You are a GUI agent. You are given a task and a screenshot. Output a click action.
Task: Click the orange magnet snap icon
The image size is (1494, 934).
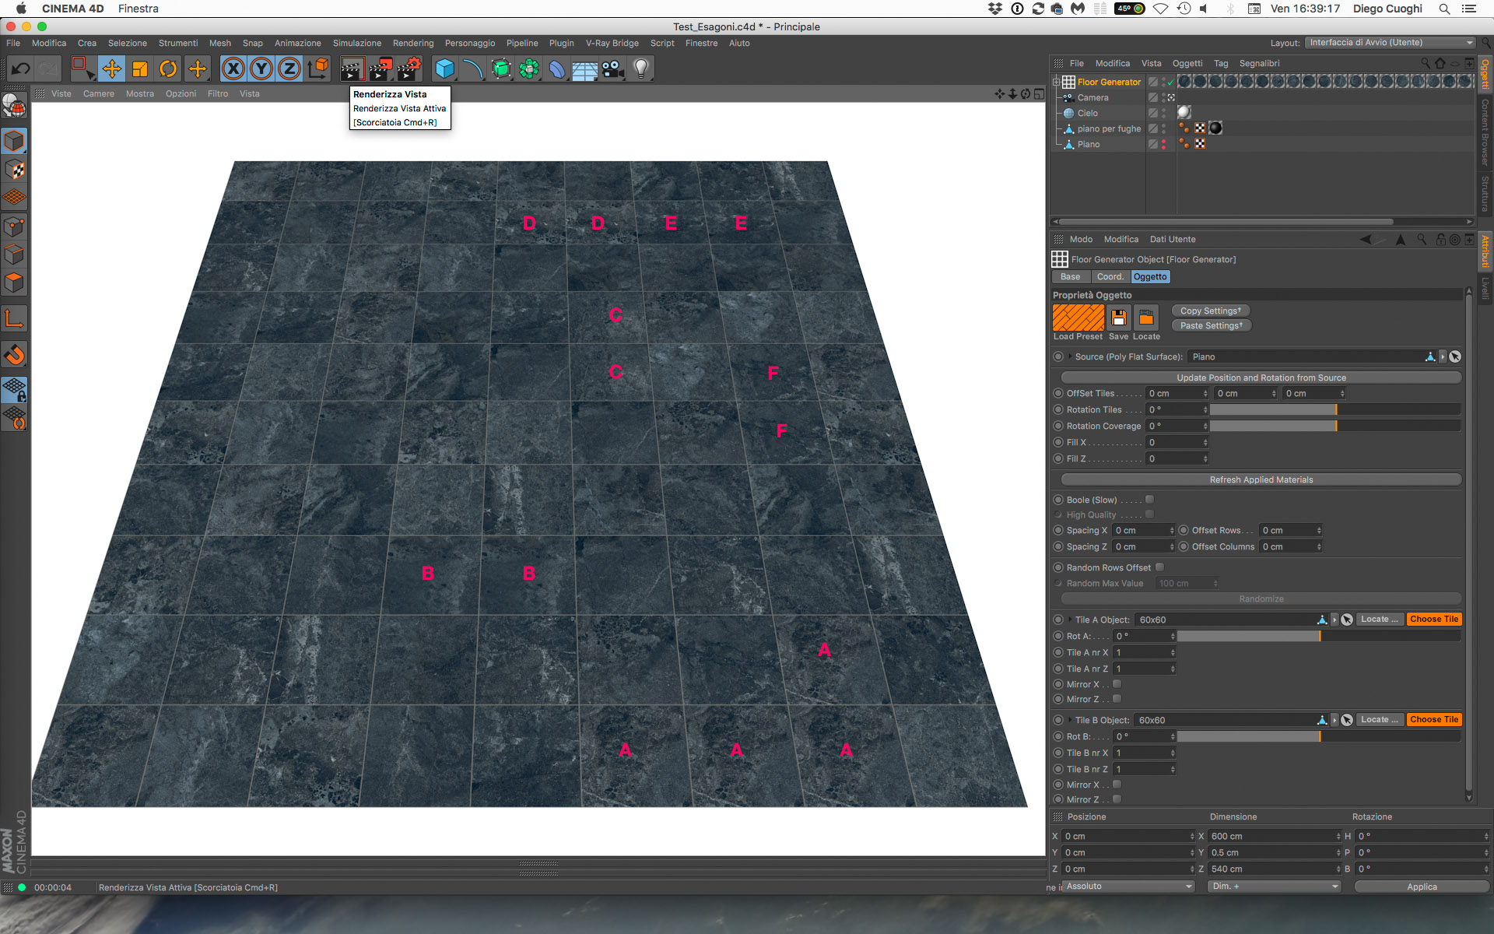(x=14, y=355)
